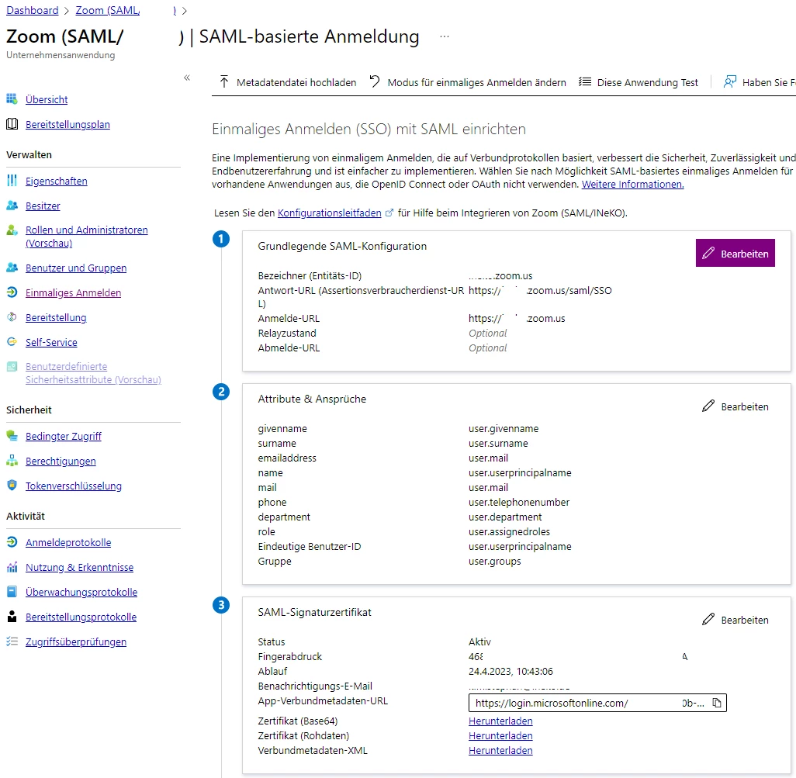This screenshot has width=796, height=778.
Task: Click the upload arrow icon for Metadatendatei
Action: pyautogui.click(x=224, y=81)
